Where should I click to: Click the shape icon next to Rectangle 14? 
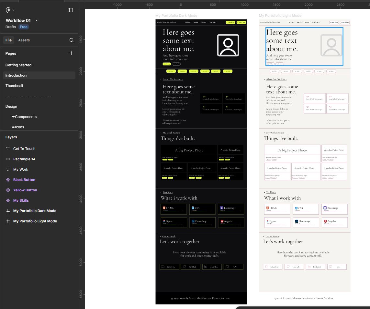pyautogui.click(x=8, y=159)
